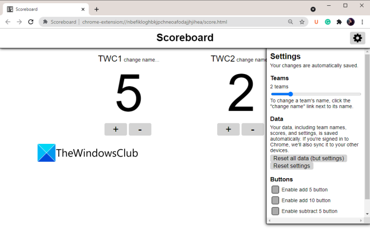The width and height of the screenshot is (370, 239).
Task: Open the orange U extension
Action: [316, 22]
